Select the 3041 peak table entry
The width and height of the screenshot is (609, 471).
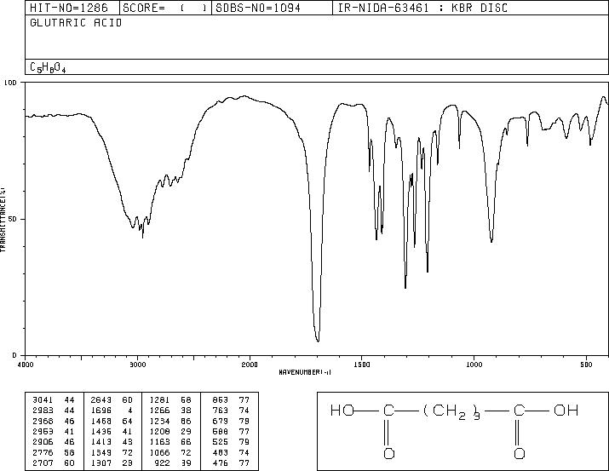pos(43,400)
